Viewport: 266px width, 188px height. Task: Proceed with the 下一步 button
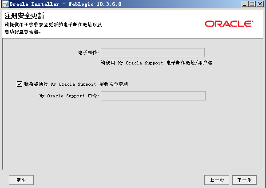point(244,180)
